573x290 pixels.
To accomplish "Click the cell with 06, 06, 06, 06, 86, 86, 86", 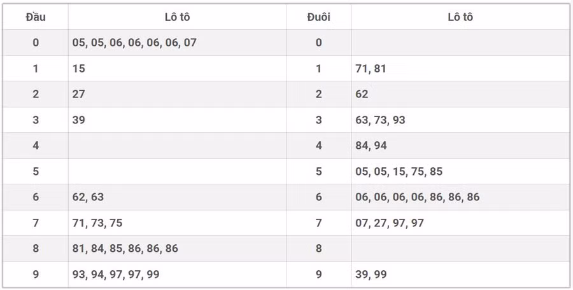I will 417,197.
